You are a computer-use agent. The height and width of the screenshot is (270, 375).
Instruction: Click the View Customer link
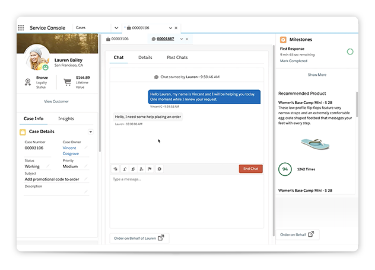56,101
